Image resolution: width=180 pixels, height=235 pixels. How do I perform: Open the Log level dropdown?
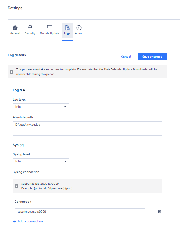click(x=41, y=107)
